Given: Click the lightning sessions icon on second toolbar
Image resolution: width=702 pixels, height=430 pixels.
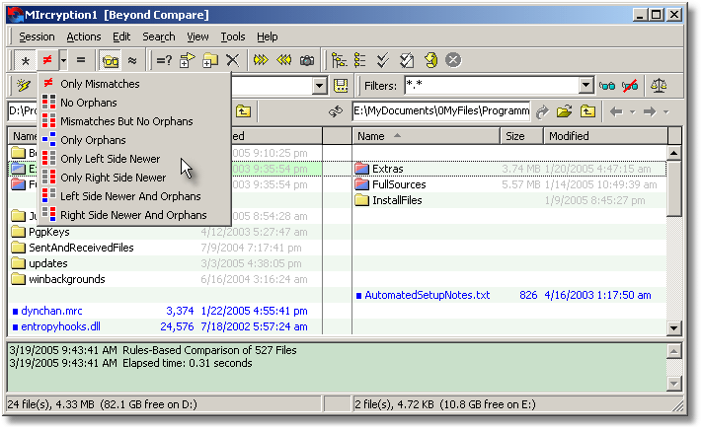Looking at the screenshot, I should [24, 86].
